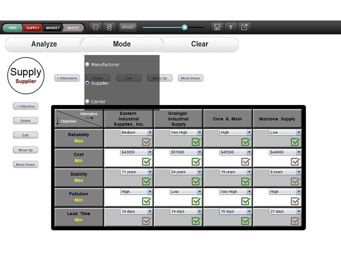Toggle Lead Time checkbox for Eastern Industrial Supplies

pos(146,221)
